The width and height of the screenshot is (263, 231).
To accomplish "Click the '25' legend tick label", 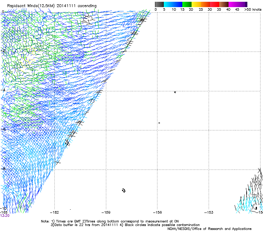I will point(201,10).
